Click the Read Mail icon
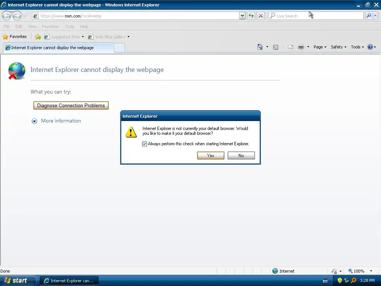The width and height of the screenshot is (381, 286). [x=291, y=47]
